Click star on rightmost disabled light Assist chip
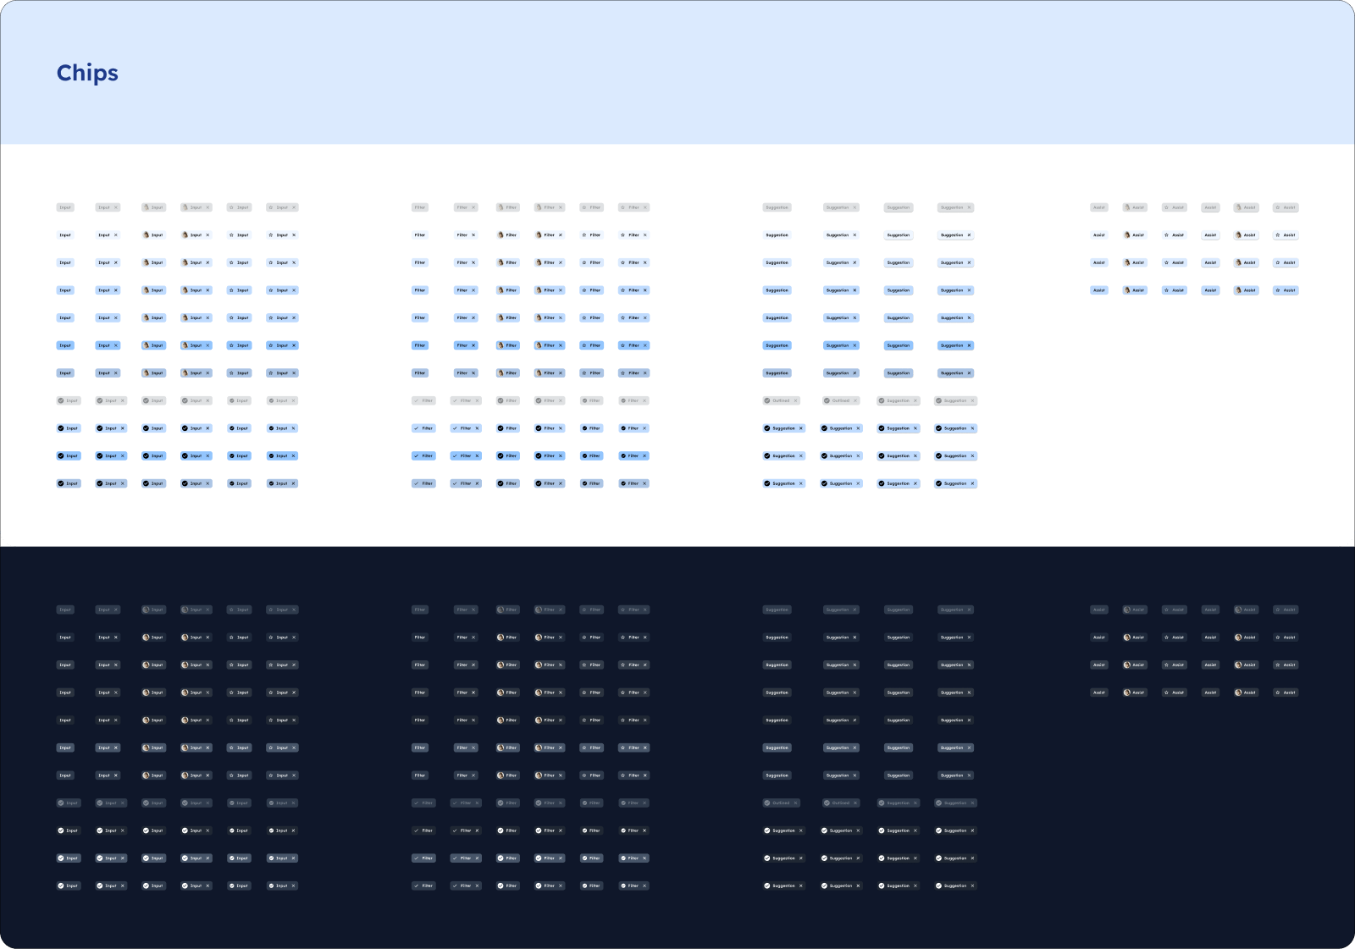This screenshot has width=1355, height=949. click(x=1278, y=207)
